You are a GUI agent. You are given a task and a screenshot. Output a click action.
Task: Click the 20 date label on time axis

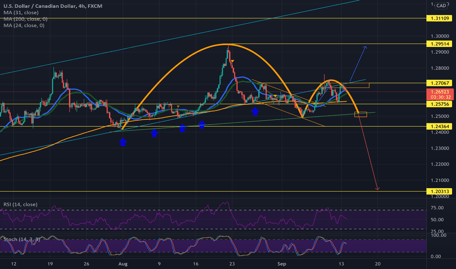tap(378, 264)
